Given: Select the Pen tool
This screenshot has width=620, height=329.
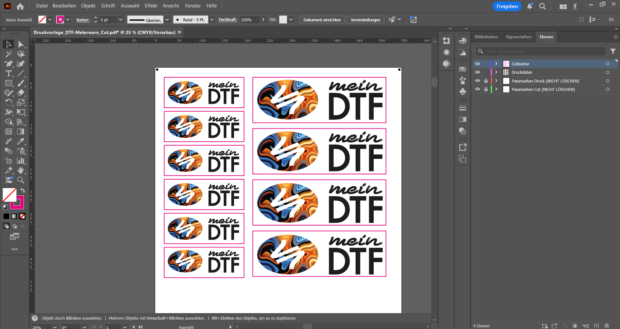Looking at the screenshot, I should coord(8,64).
